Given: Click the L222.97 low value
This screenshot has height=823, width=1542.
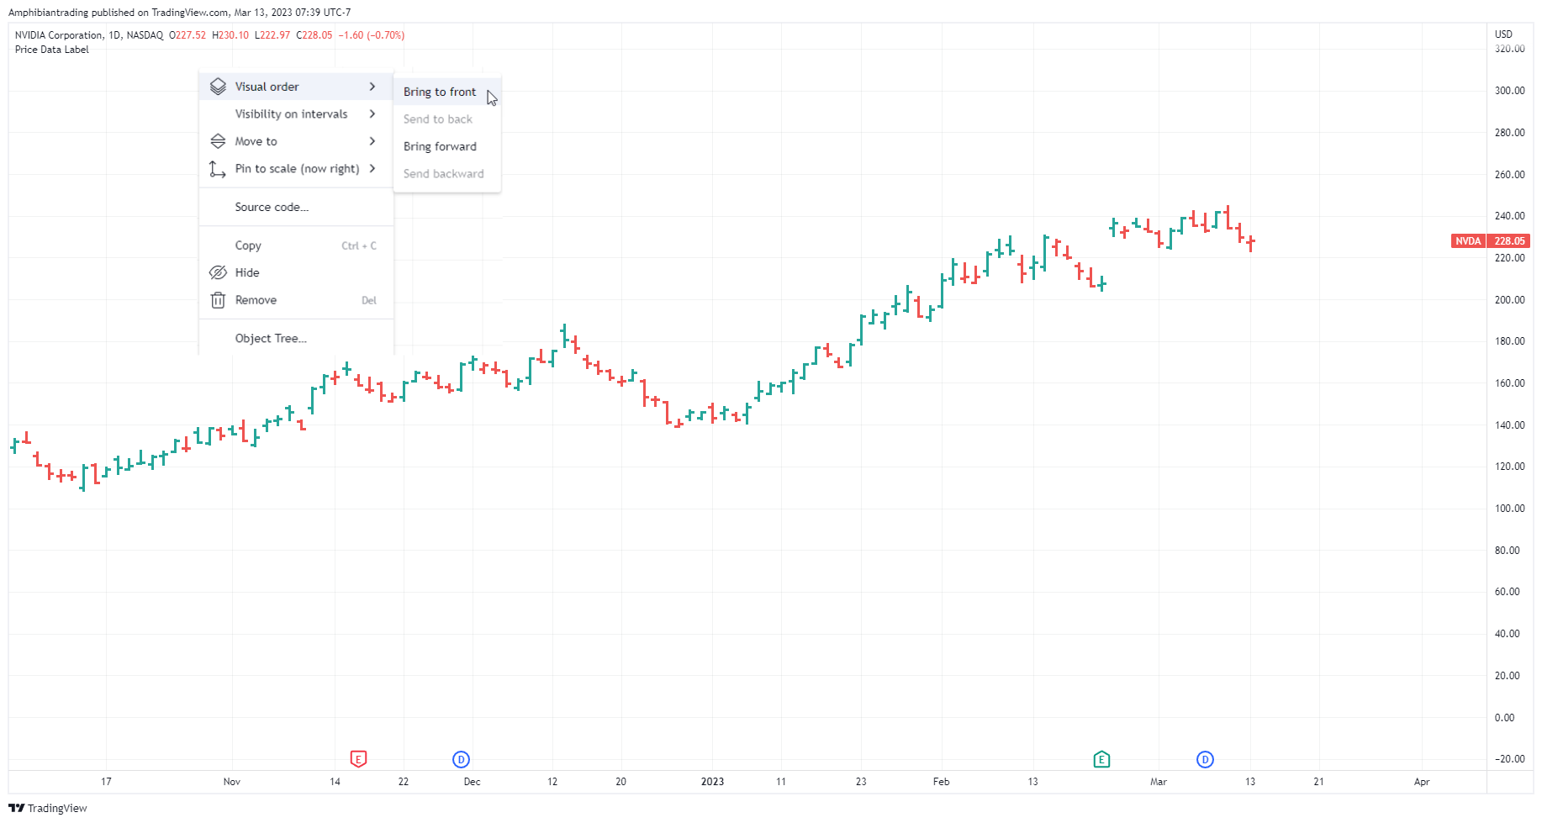Looking at the screenshot, I should coord(272,35).
